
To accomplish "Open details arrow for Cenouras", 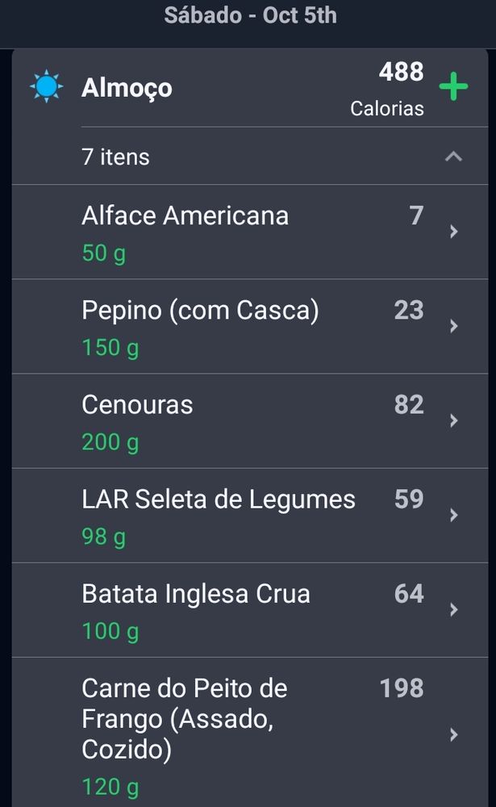I will (x=453, y=420).
